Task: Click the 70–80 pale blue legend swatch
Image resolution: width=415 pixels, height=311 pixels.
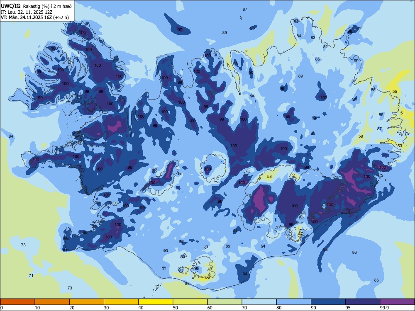Action: [x=259, y=302]
